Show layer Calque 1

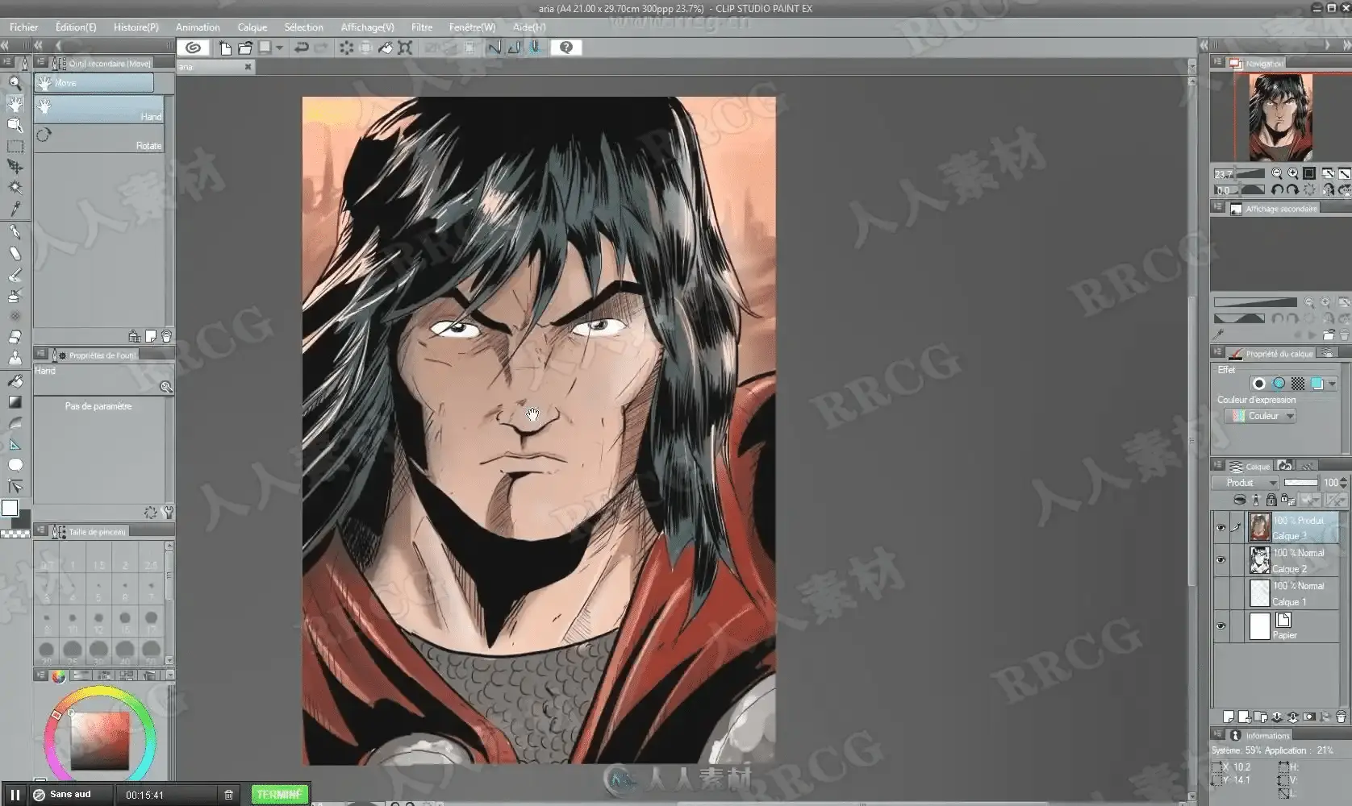[1221, 593]
